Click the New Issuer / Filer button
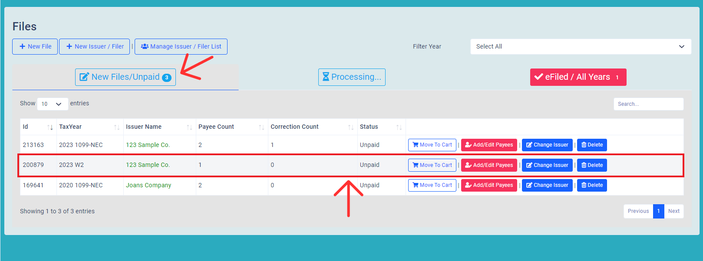 (94, 46)
